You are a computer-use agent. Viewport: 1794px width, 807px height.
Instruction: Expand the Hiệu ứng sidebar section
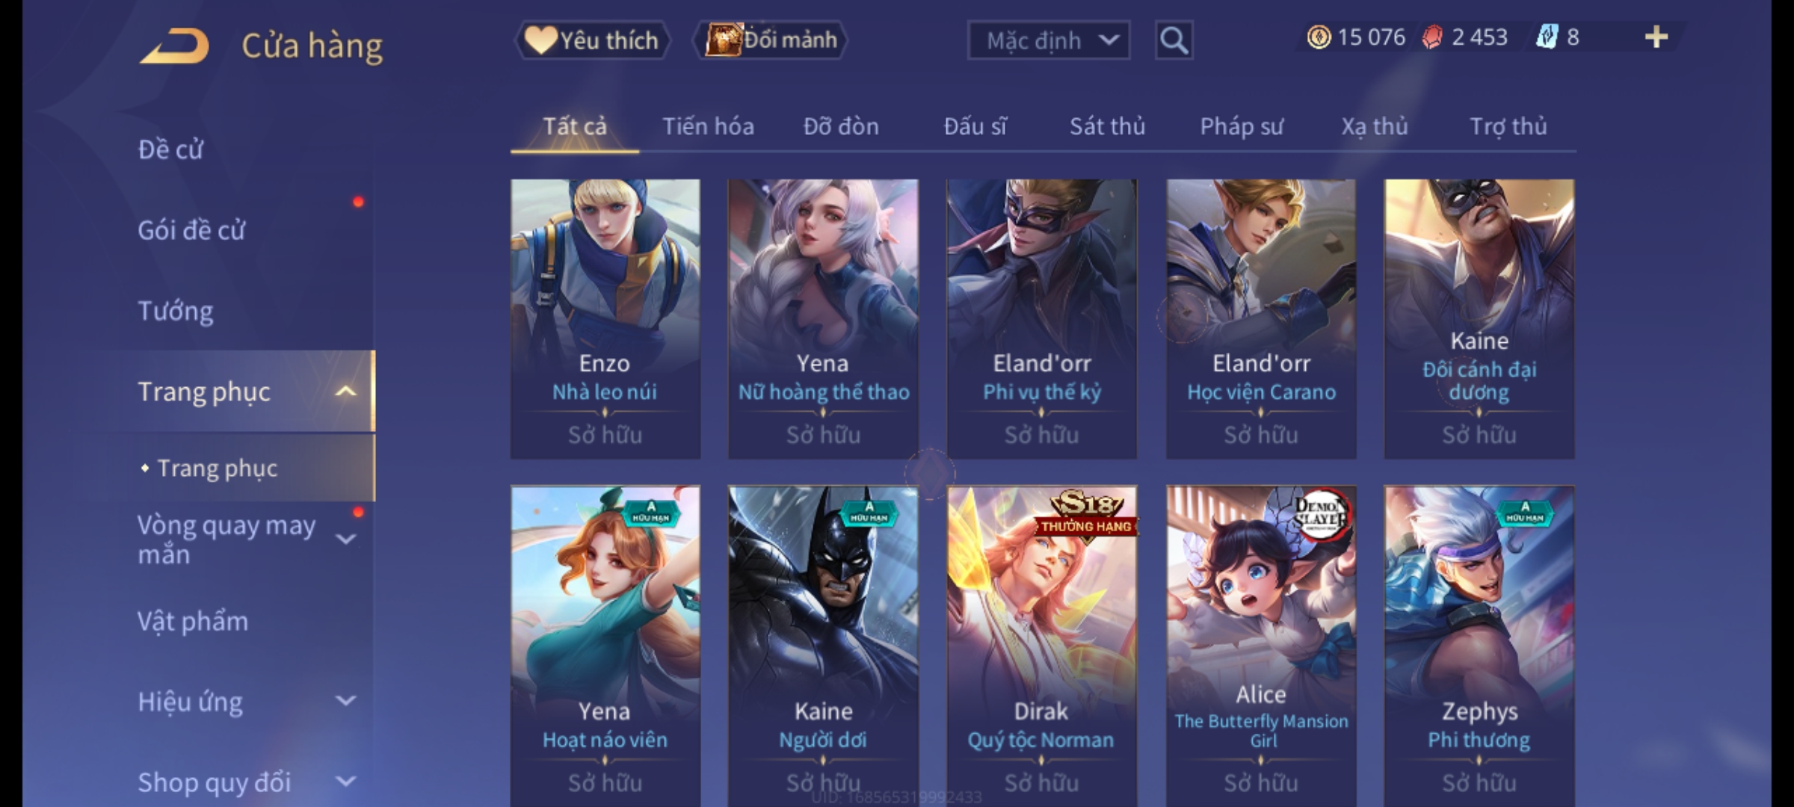point(346,701)
